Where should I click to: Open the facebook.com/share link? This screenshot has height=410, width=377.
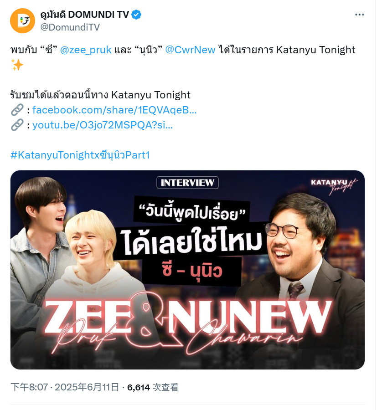pyautogui.click(x=114, y=110)
